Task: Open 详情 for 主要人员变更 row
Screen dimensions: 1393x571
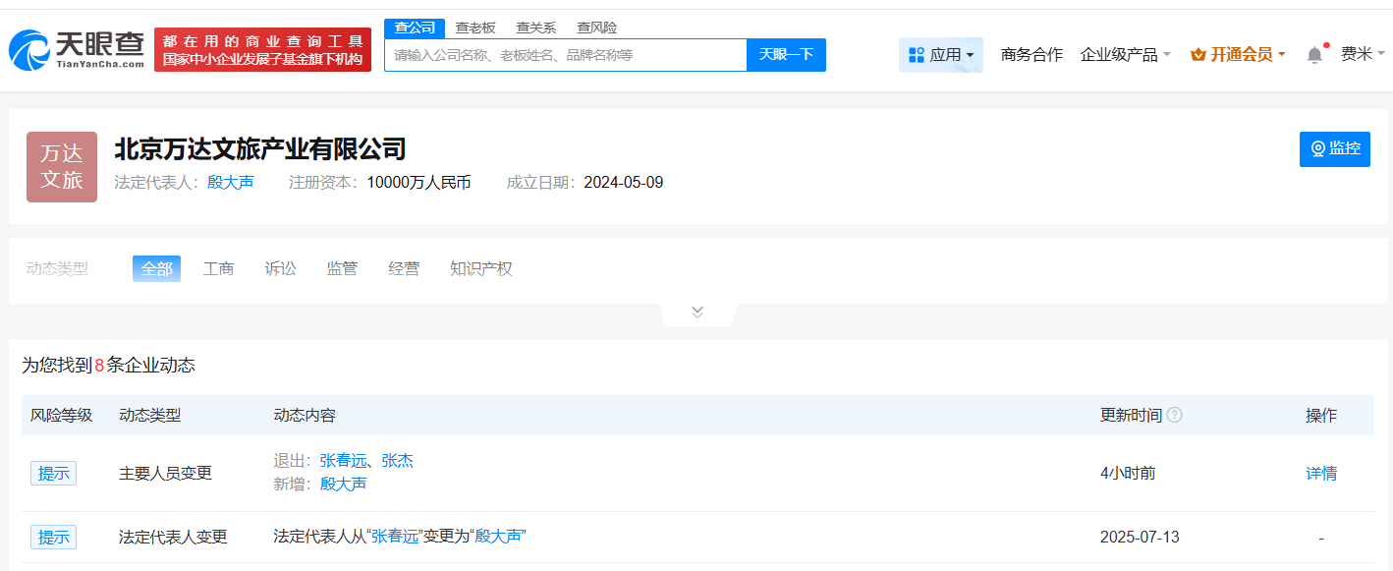Action: [1321, 474]
